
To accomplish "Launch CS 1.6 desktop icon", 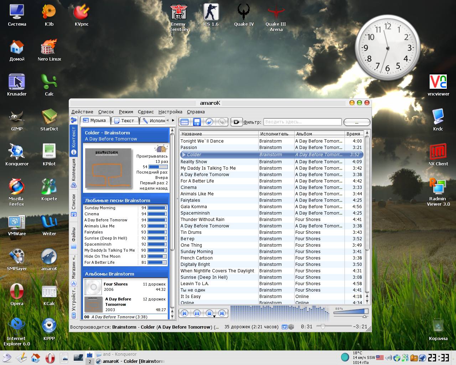I will [211, 15].
